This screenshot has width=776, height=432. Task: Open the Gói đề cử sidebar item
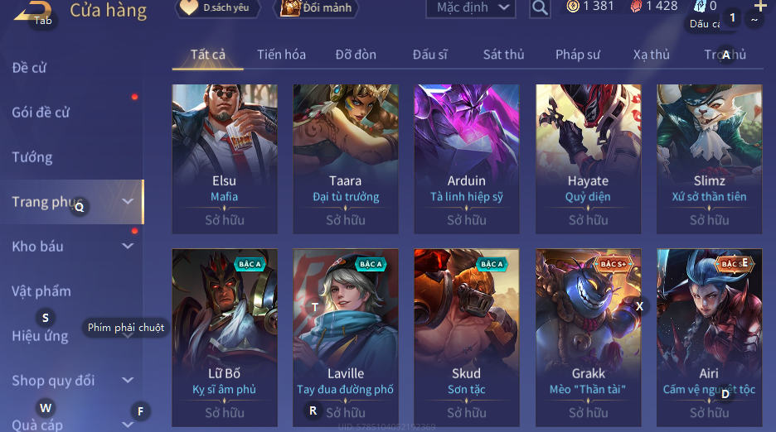(41, 113)
